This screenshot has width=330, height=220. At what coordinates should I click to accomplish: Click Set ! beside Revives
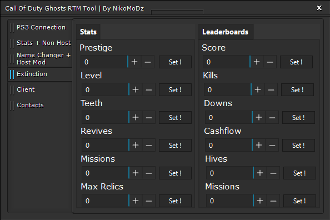pyautogui.click(x=175, y=145)
